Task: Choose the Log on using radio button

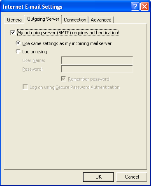Action: pyautogui.click(x=18, y=51)
